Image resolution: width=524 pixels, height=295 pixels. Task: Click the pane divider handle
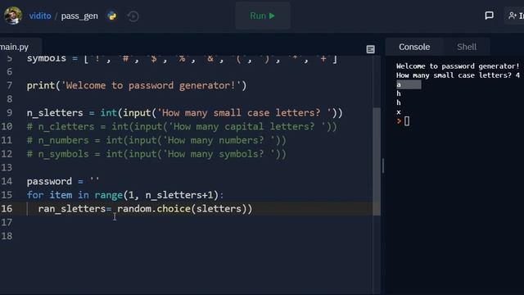point(383,166)
